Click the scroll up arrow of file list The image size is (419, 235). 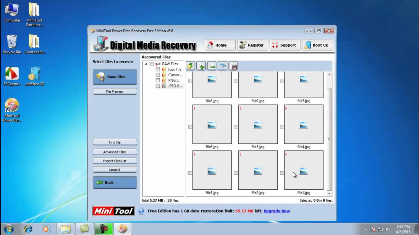(x=329, y=74)
